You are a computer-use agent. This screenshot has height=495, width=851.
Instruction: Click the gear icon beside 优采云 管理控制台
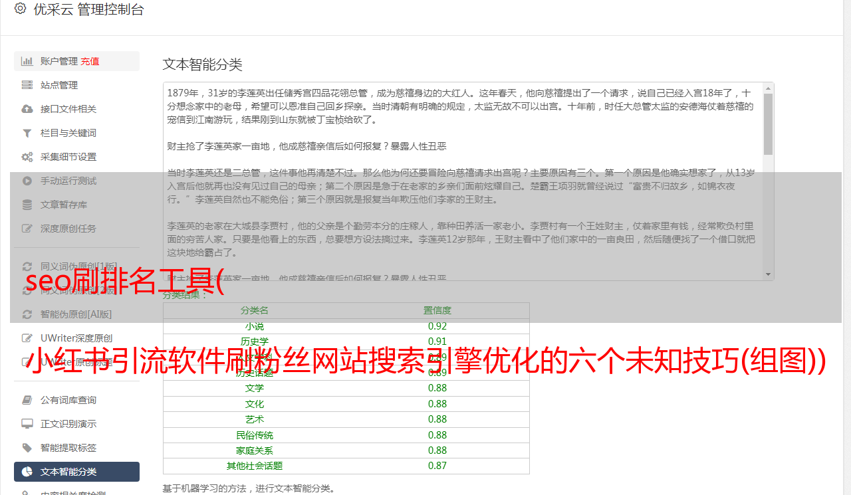(x=20, y=9)
